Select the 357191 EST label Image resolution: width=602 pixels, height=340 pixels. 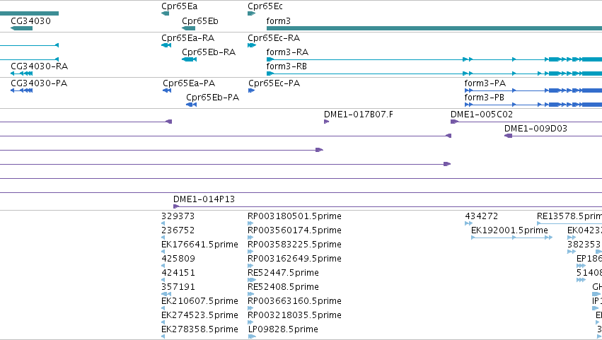[x=178, y=287]
